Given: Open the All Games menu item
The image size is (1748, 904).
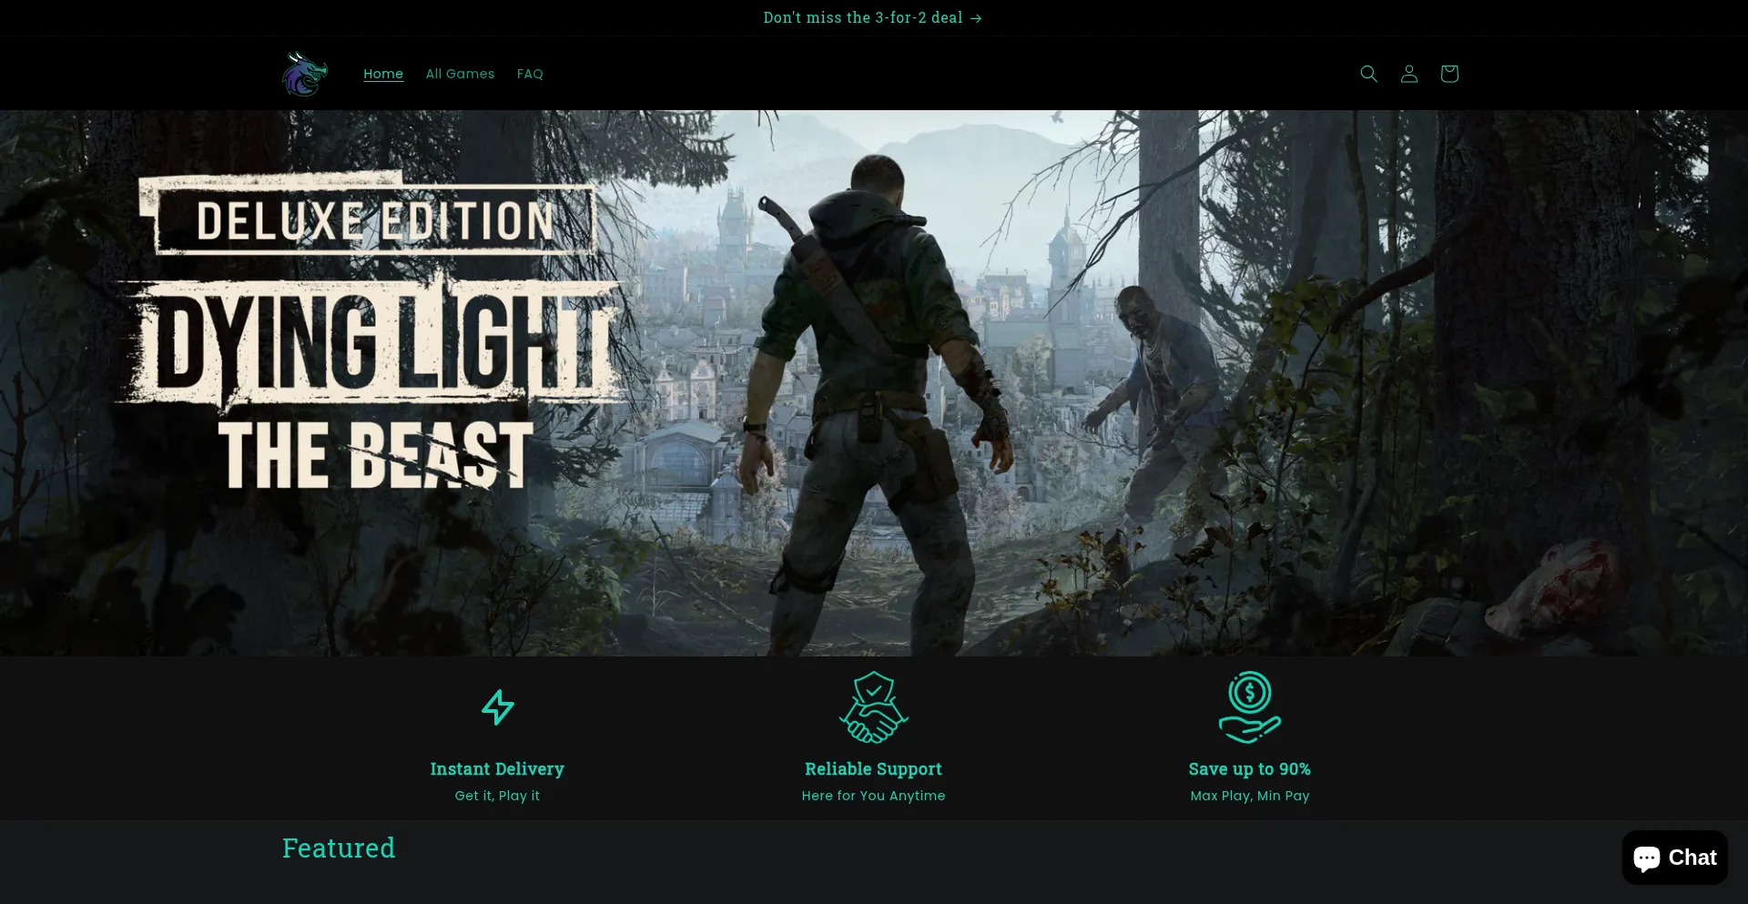Looking at the screenshot, I should click(460, 74).
